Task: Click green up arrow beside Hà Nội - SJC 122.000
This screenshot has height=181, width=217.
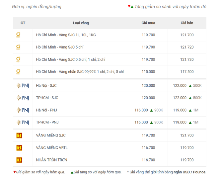Action: click(x=190, y=86)
